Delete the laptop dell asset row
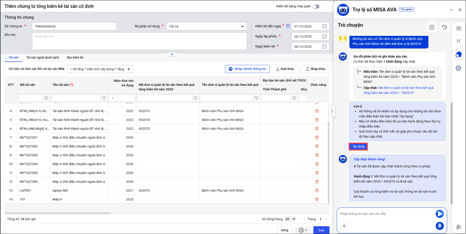The image size is (466, 234). pos(317,191)
